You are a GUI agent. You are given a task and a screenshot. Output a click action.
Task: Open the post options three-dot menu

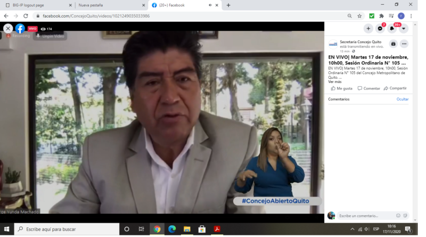point(404,44)
